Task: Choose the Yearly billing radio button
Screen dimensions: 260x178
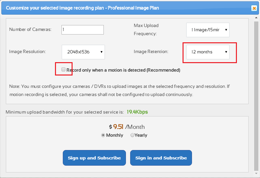Action: [132, 135]
